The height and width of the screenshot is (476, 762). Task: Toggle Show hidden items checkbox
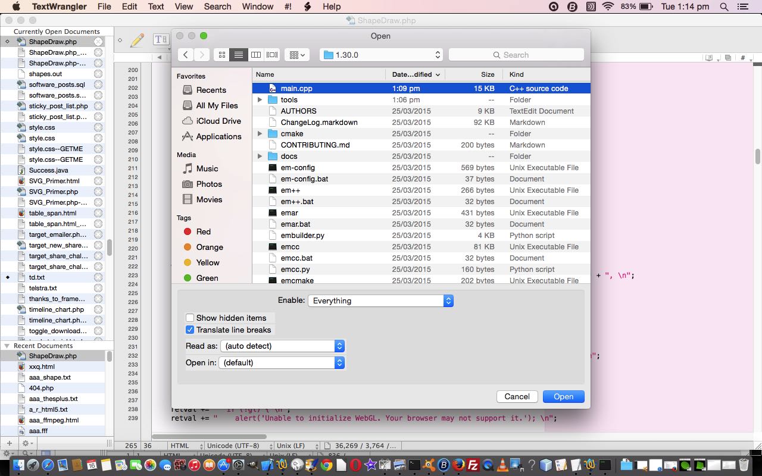click(x=190, y=318)
